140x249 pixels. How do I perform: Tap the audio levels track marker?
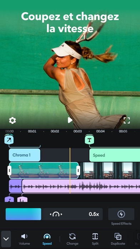tap(22, 199)
